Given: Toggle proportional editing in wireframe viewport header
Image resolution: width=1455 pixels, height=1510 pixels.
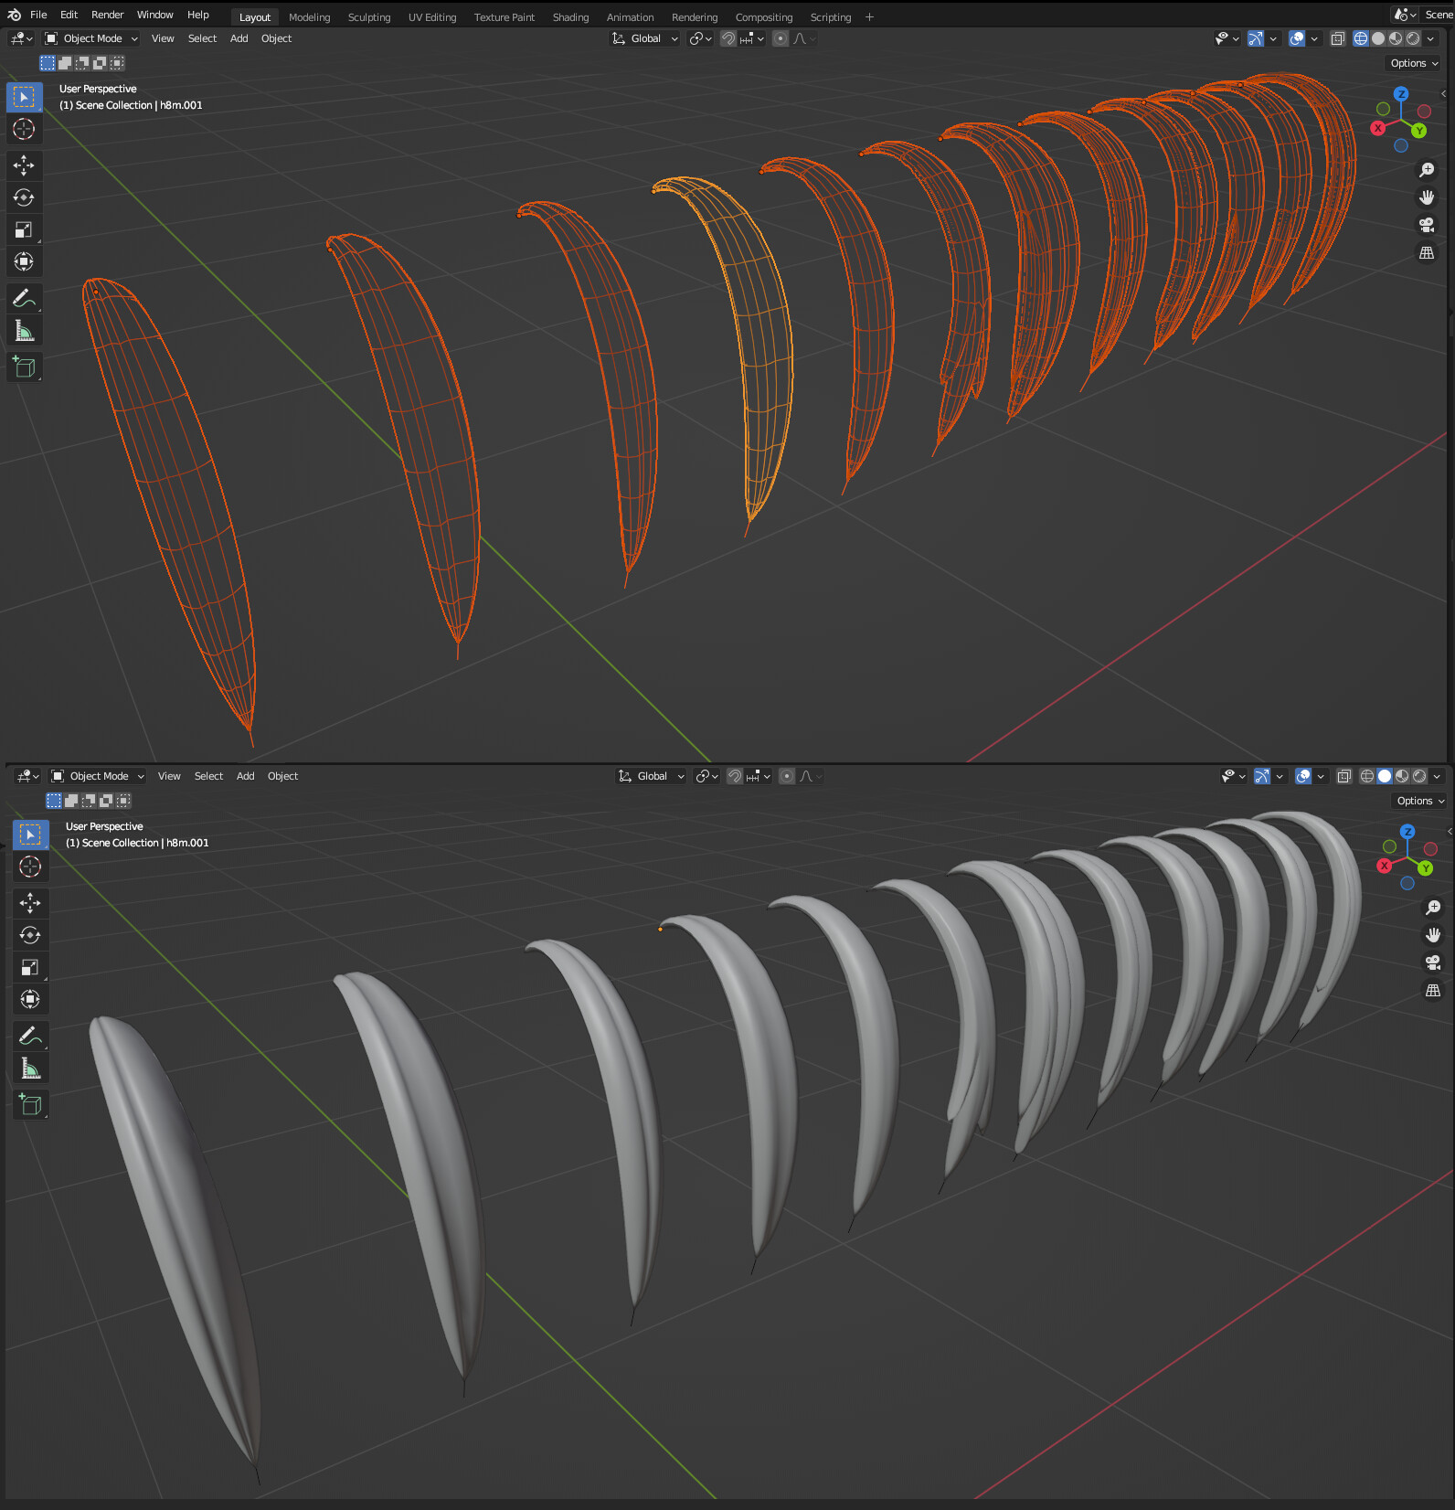Looking at the screenshot, I should 781,38.
